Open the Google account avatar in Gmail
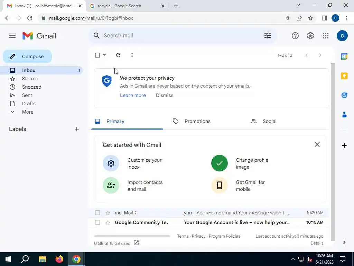Screen dimensions: 354x266 pyautogui.click(x=342, y=36)
